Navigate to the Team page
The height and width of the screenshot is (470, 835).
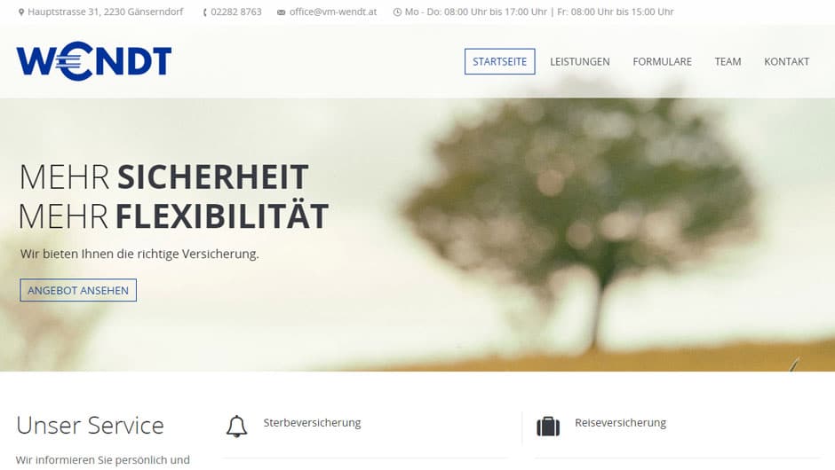click(728, 62)
